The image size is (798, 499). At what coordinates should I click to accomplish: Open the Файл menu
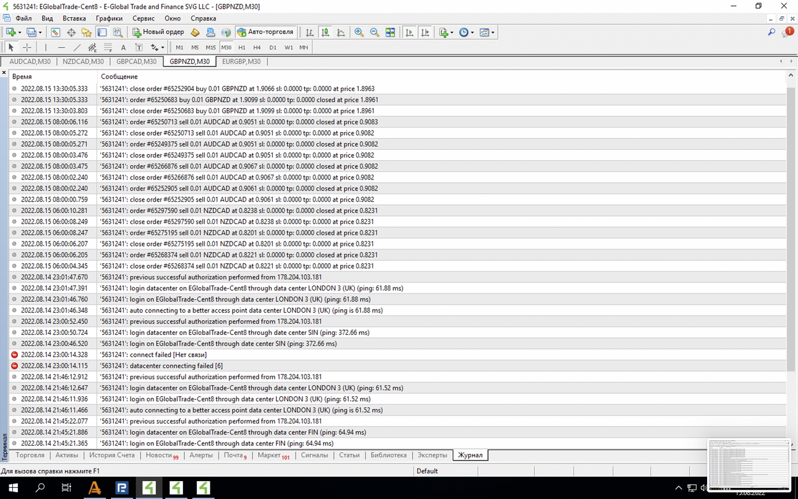pyautogui.click(x=24, y=19)
